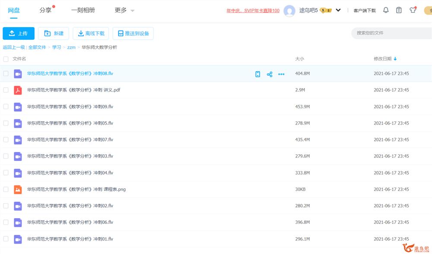Image resolution: width=432 pixels, height=254 pixels.
Task: Open file 华东师范大学数学系《数学分析》冲刺 讲义.pdf
Action: pyautogui.click(x=73, y=90)
